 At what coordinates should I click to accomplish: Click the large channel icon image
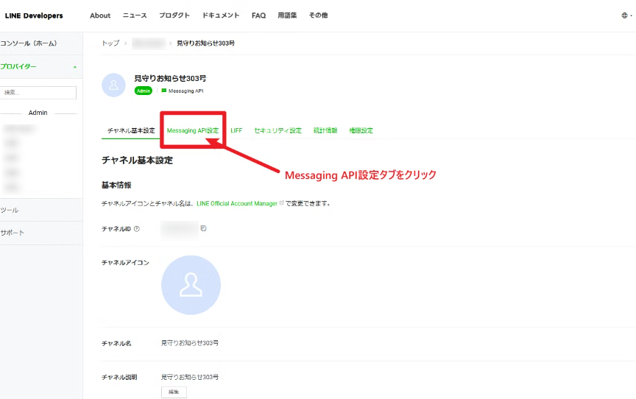pyautogui.click(x=191, y=285)
